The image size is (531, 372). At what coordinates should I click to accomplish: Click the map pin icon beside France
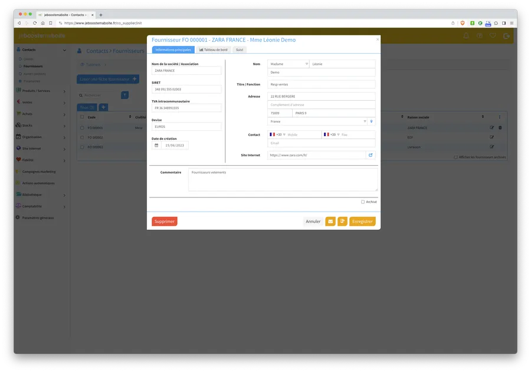point(371,121)
